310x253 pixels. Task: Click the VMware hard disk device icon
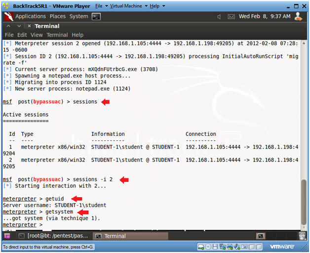[x=201, y=247]
